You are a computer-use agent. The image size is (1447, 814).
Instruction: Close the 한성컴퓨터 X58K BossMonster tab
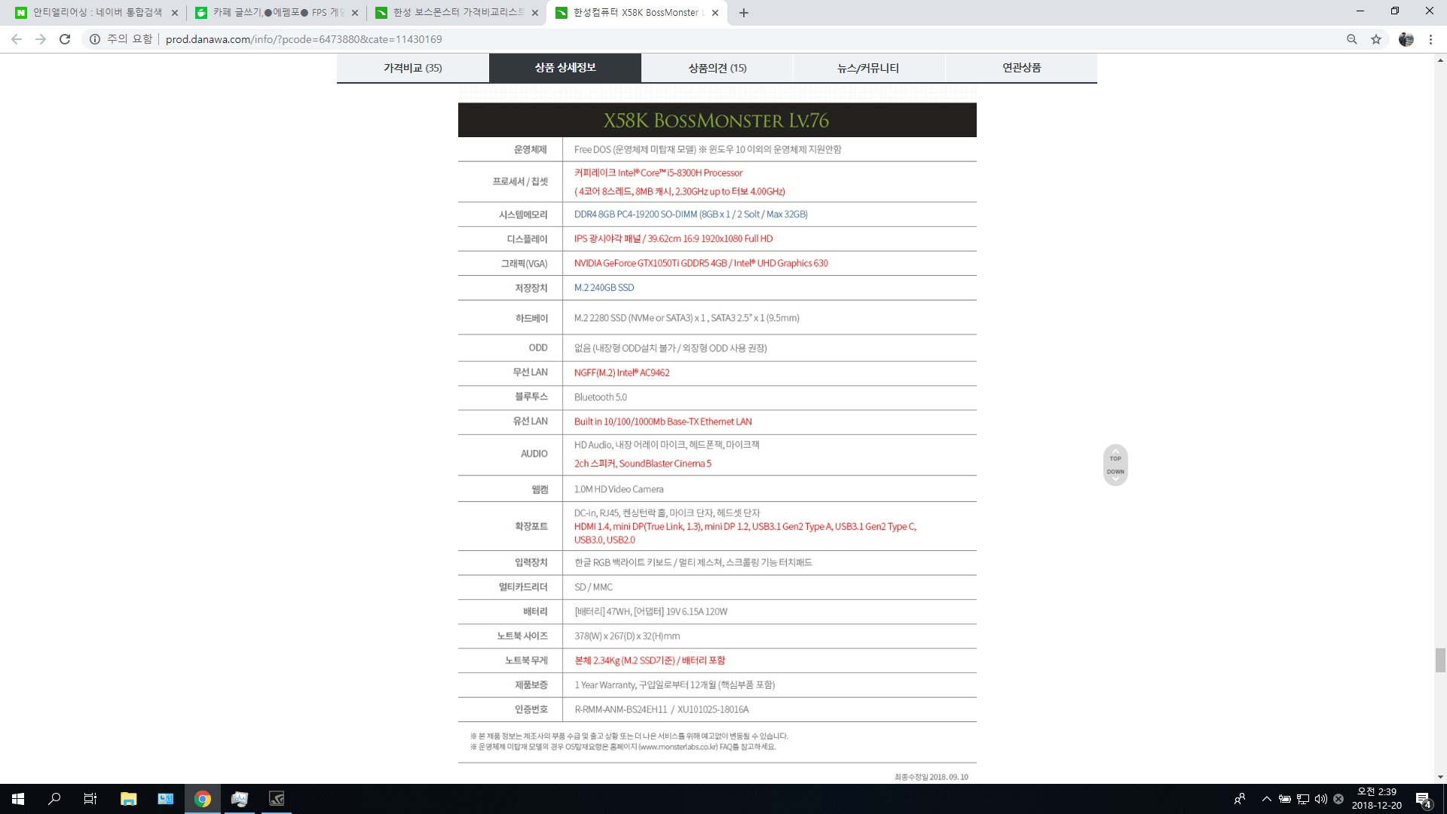pyautogui.click(x=715, y=13)
